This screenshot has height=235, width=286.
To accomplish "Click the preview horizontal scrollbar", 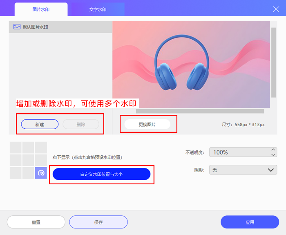I will click(x=200, y=111).
